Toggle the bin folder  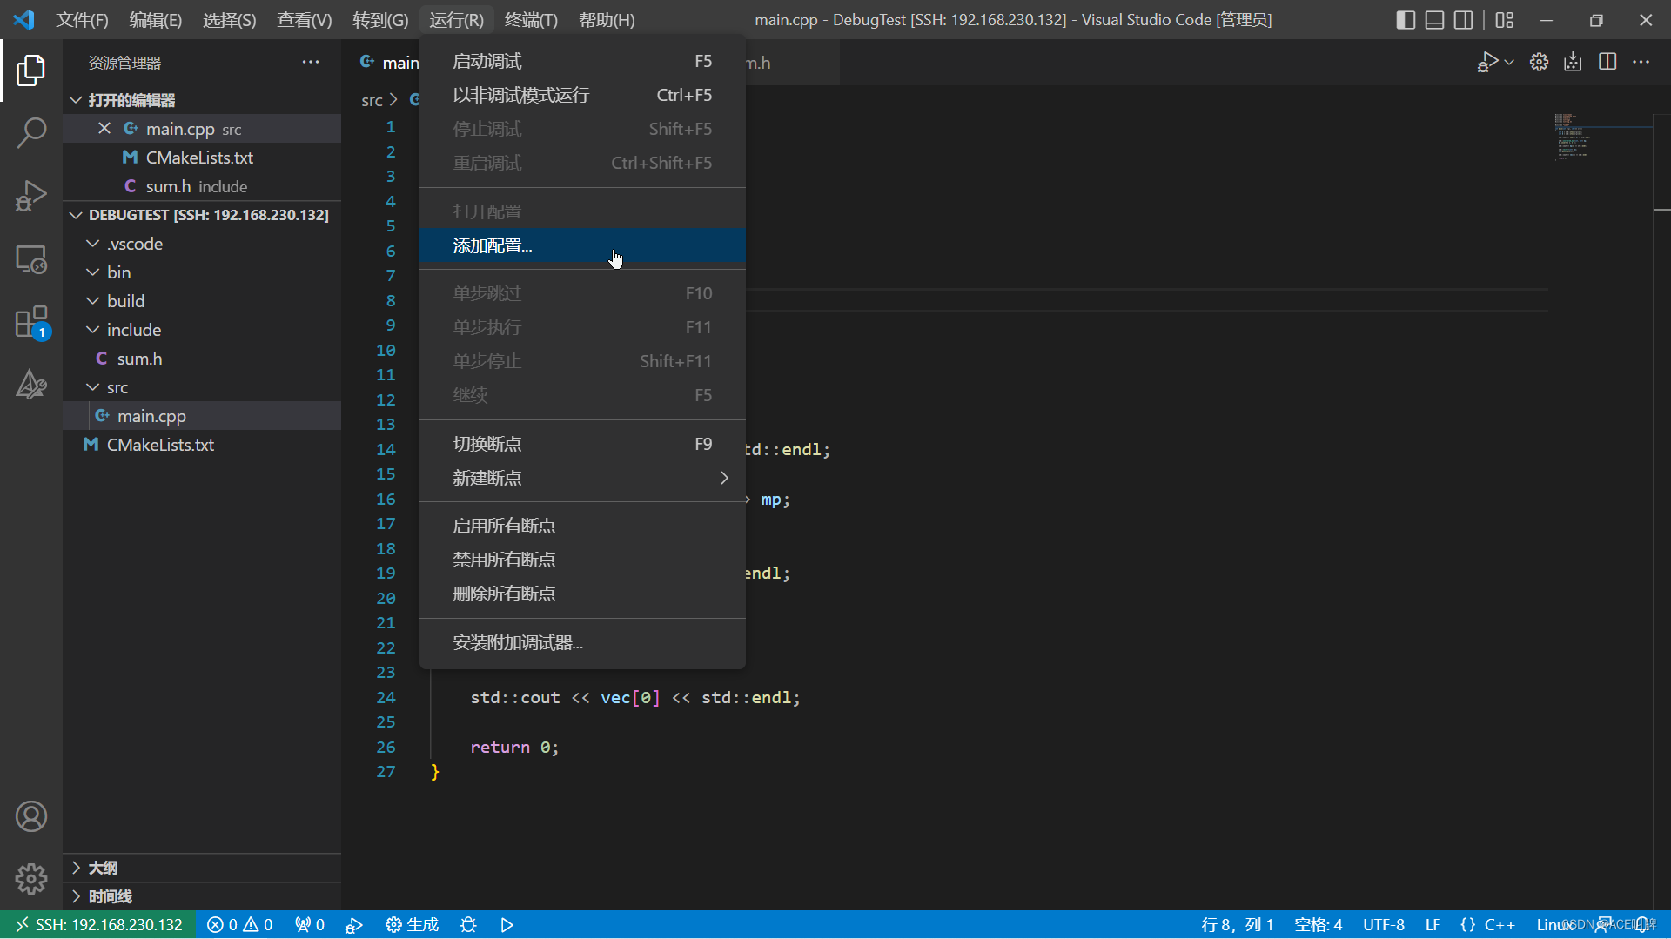point(202,272)
